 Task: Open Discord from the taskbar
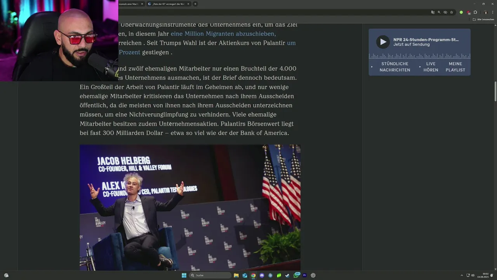[262, 275]
